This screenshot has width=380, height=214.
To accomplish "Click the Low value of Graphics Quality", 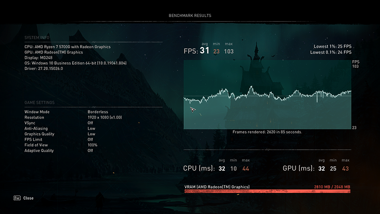I will click(91, 134).
